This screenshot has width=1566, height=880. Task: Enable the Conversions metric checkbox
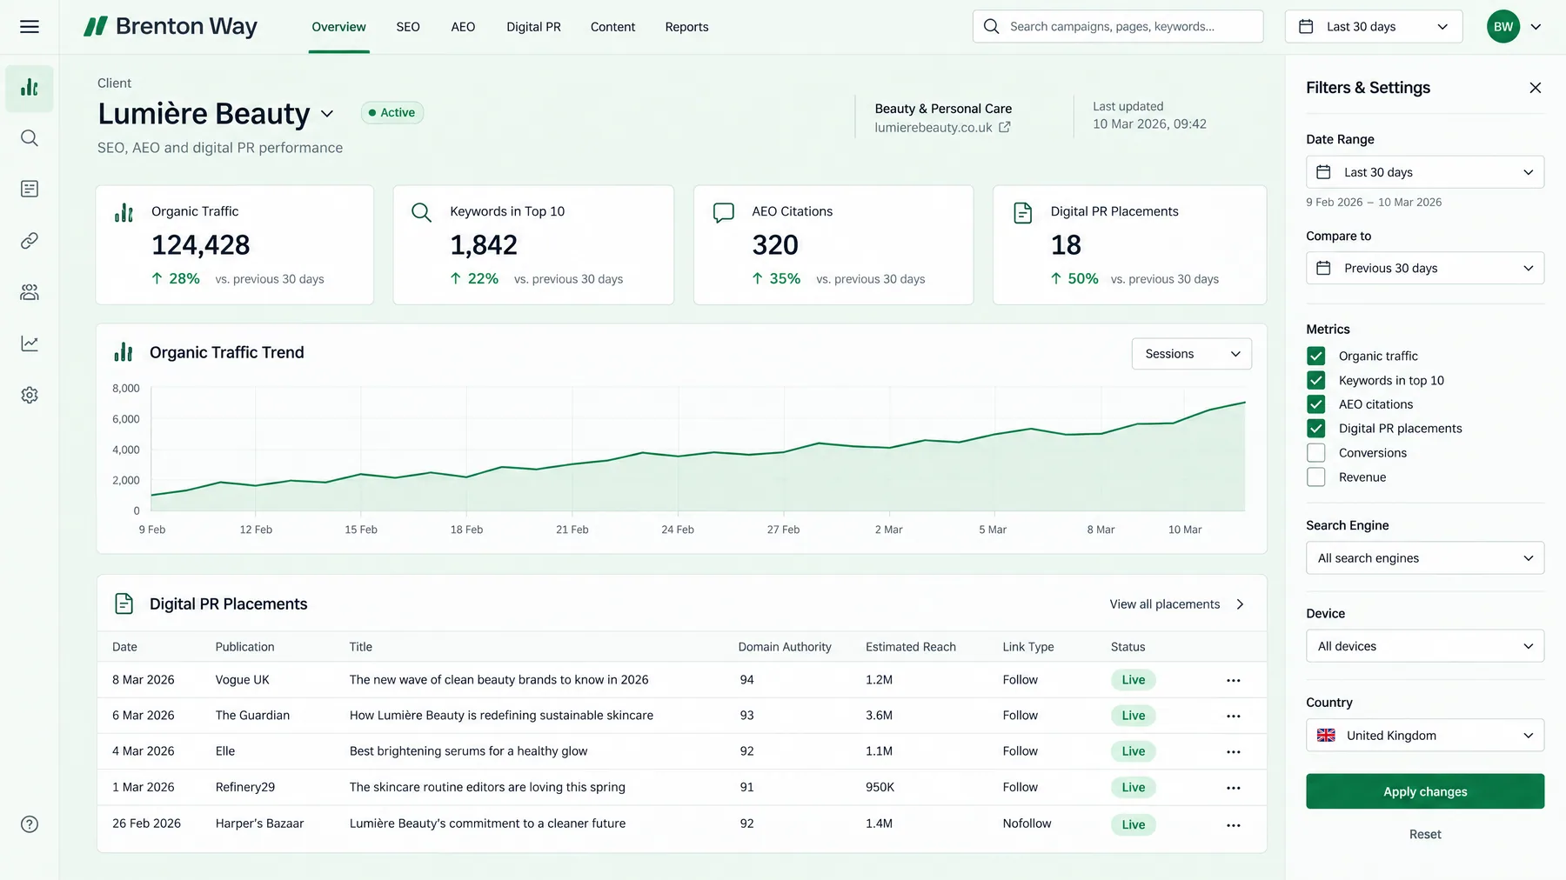point(1316,453)
